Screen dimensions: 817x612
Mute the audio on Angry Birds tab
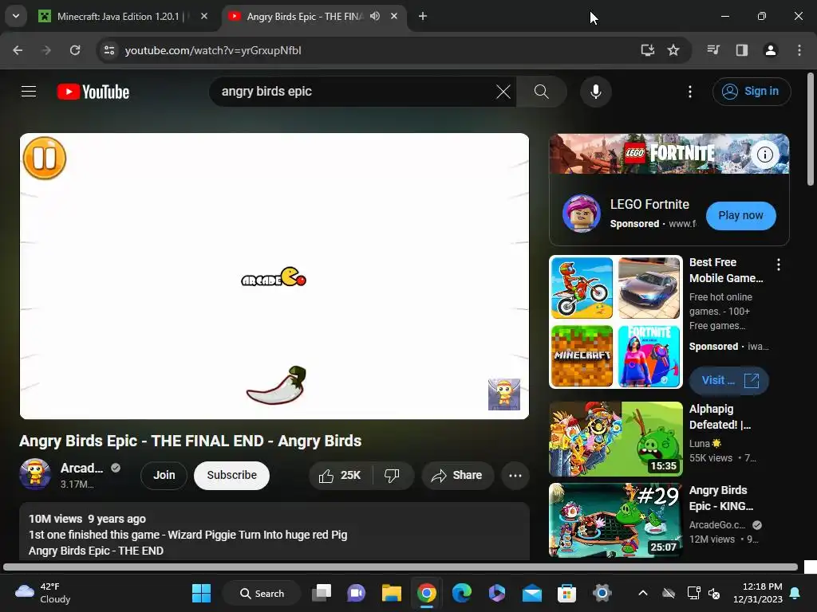pos(375,17)
